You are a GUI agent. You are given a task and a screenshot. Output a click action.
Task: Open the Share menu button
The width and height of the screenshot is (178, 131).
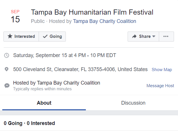tap(143, 36)
